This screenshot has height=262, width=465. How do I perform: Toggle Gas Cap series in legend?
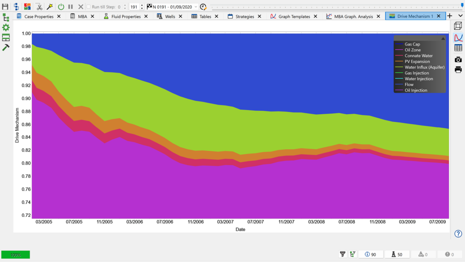coord(412,44)
